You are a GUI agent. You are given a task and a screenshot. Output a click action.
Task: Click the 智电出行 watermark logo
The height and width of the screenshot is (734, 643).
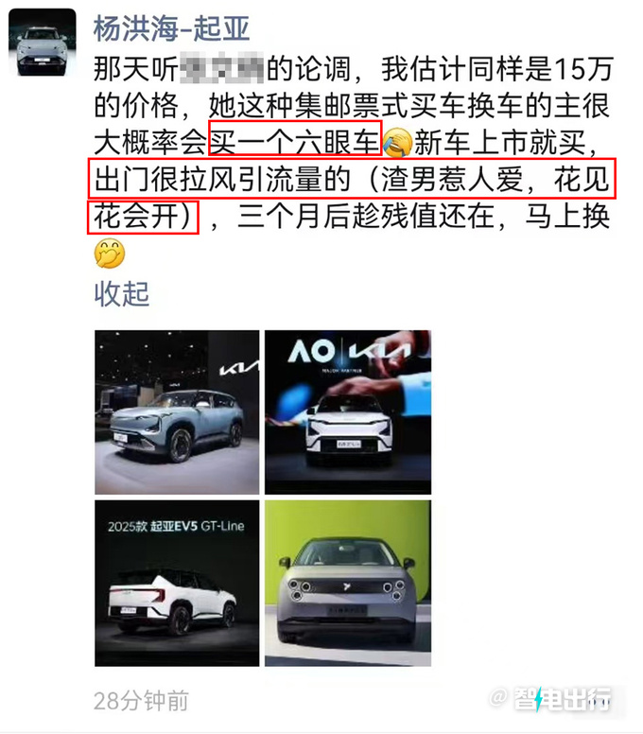(x=563, y=699)
